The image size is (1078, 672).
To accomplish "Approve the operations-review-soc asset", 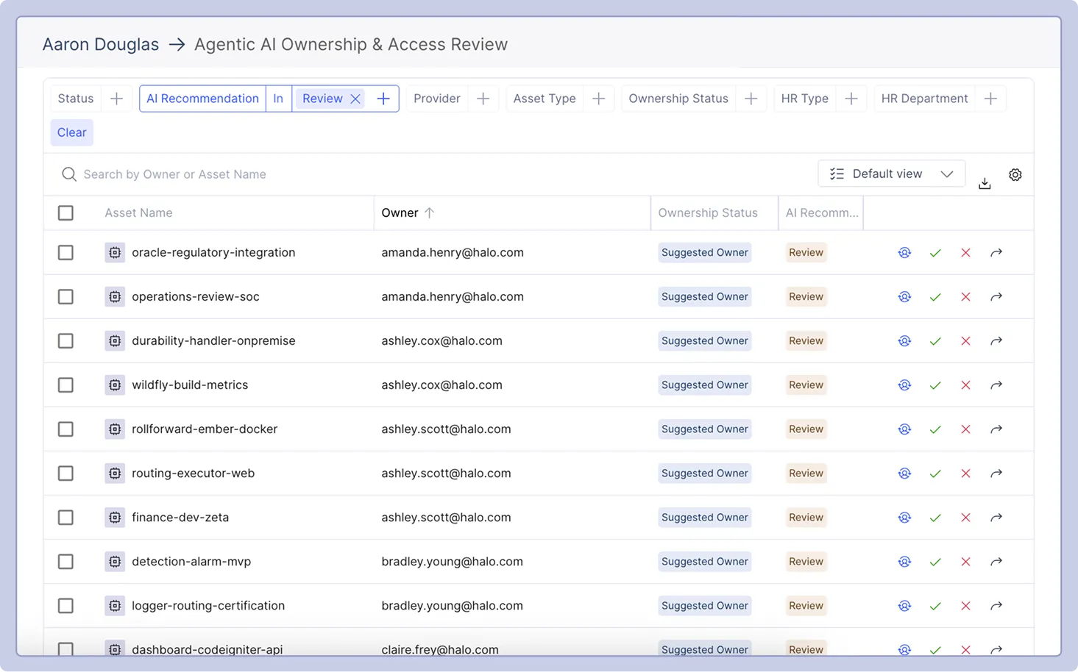I will [x=935, y=297].
